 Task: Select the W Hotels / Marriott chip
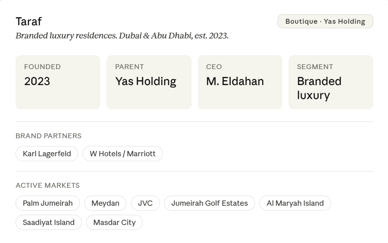coord(123,154)
